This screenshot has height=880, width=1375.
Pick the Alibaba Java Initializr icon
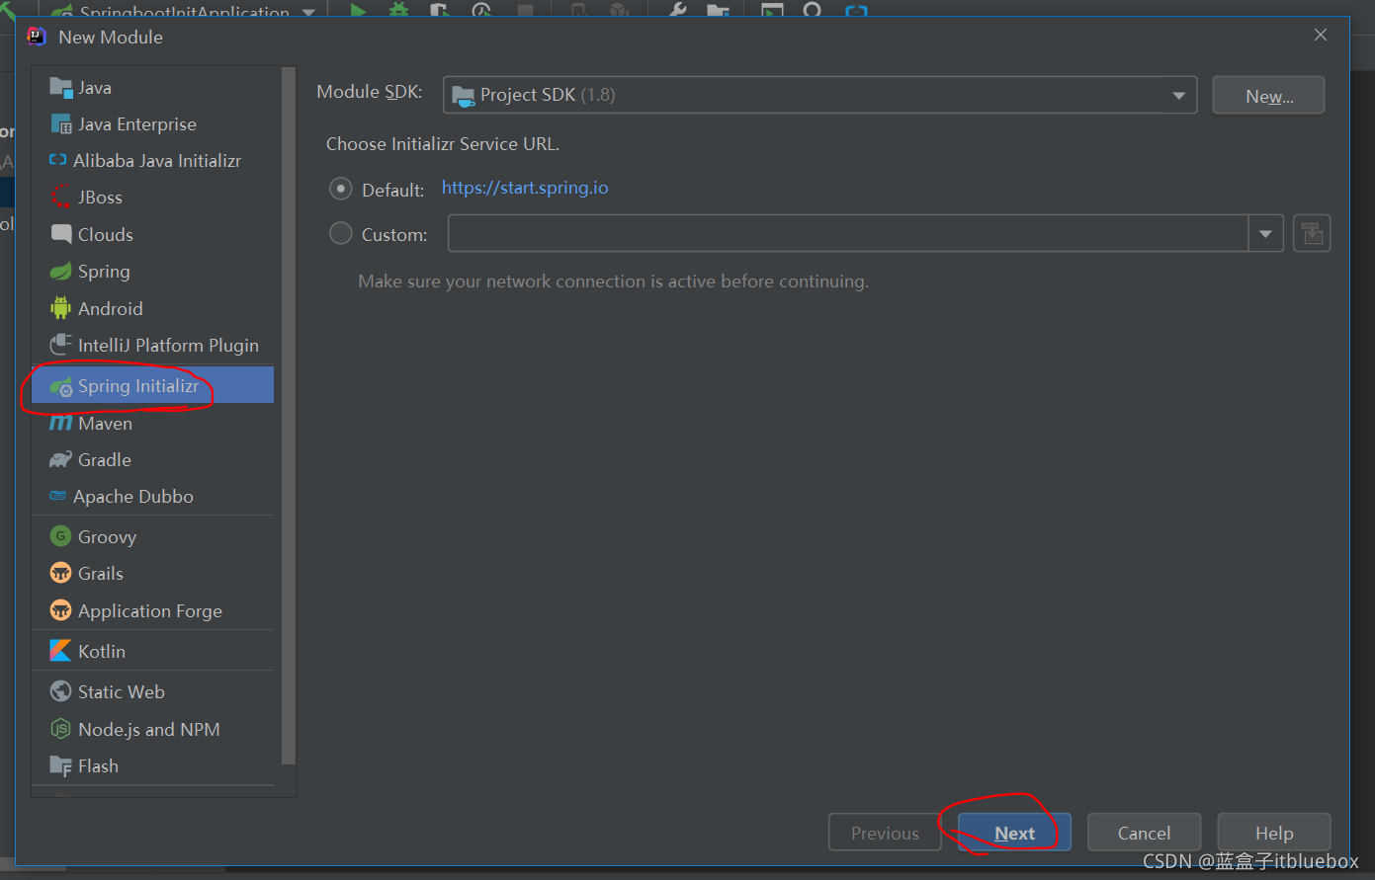pos(58,160)
